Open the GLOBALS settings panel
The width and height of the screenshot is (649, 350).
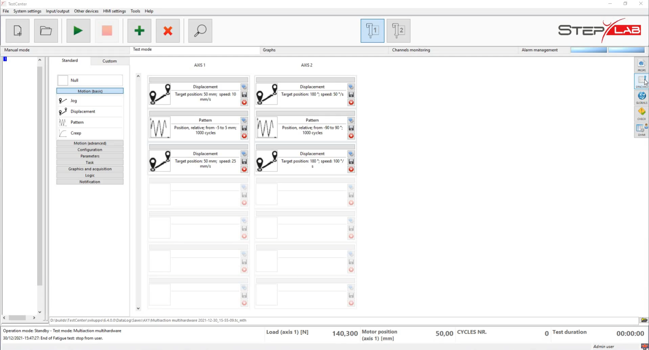(641, 97)
